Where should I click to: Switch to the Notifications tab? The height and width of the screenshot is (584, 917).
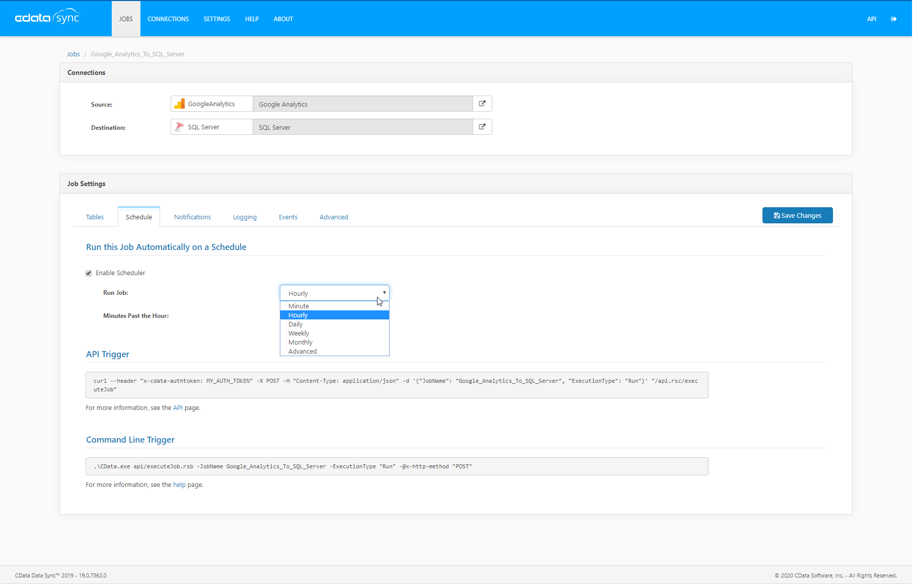[192, 217]
